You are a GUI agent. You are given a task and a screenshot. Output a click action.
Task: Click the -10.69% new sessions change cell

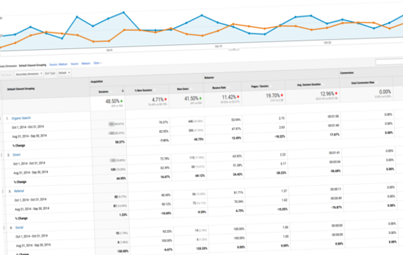(166, 213)
